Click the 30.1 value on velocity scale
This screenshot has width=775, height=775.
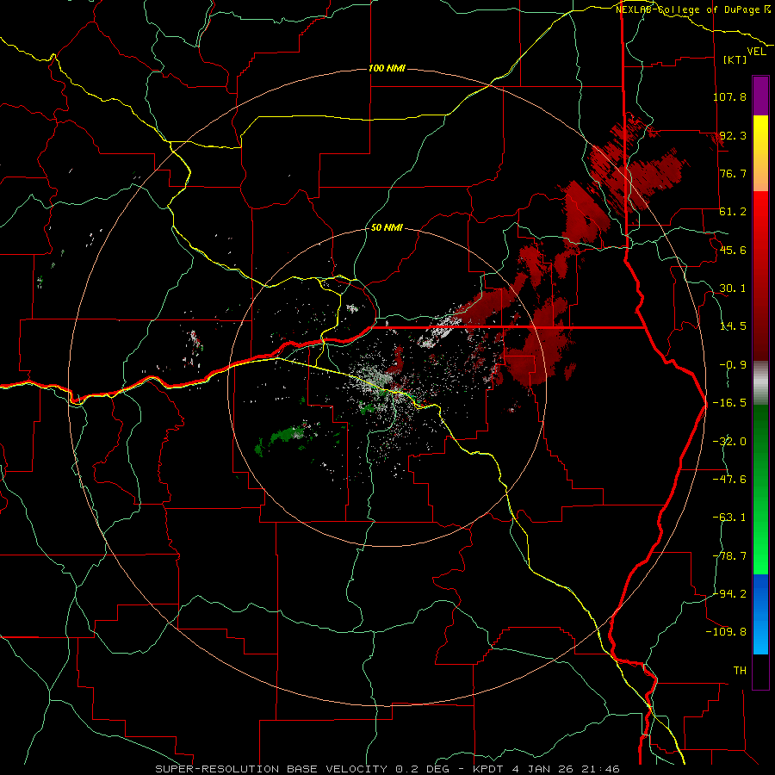tap(733, 288)
